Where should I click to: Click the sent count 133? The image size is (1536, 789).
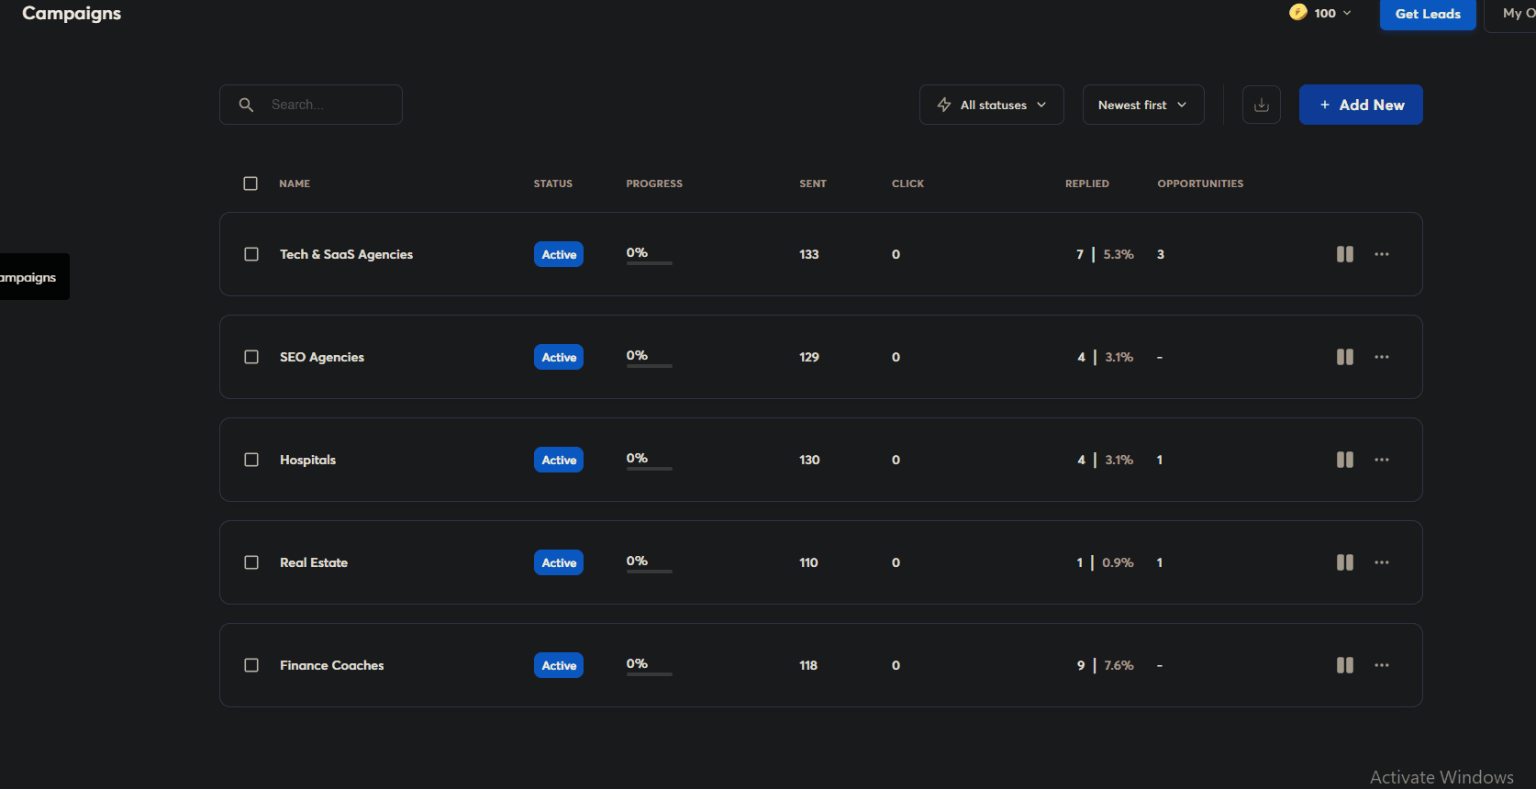(x=809, y=254)
